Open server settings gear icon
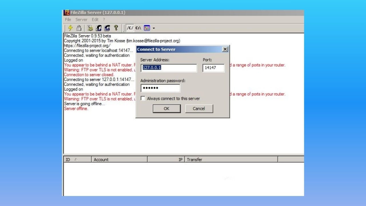Viewport: 366px width, 206px height. tap(90, 28)
